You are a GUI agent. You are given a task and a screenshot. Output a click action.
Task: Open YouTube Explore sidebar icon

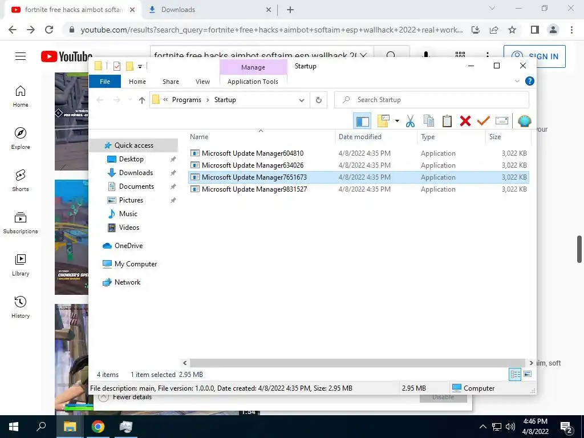pyautogui.click(x=21, y=138)
